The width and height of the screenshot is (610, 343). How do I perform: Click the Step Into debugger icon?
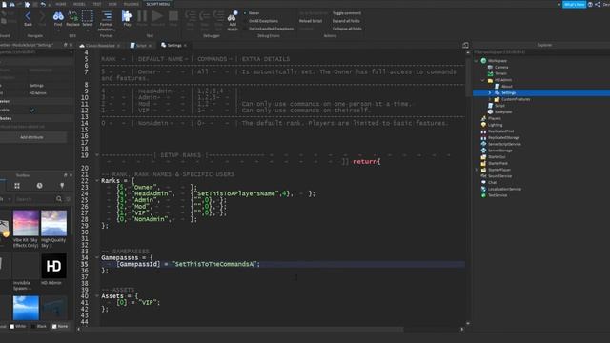[191, 16]
